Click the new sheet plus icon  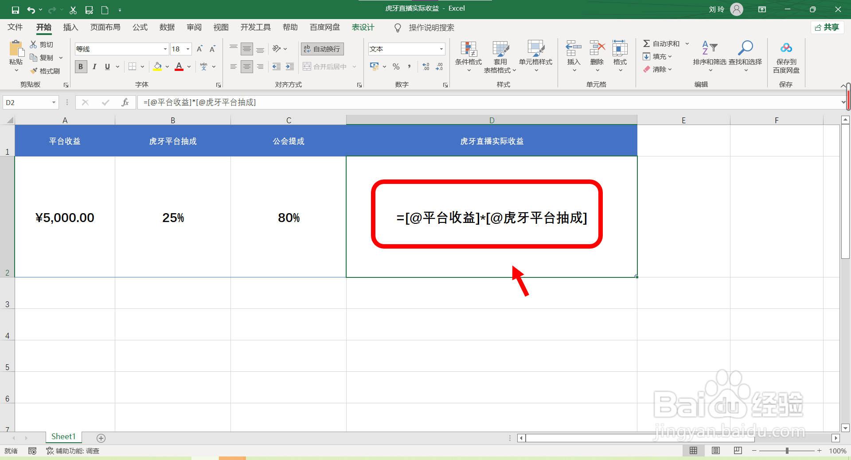(x=101, y=438)
